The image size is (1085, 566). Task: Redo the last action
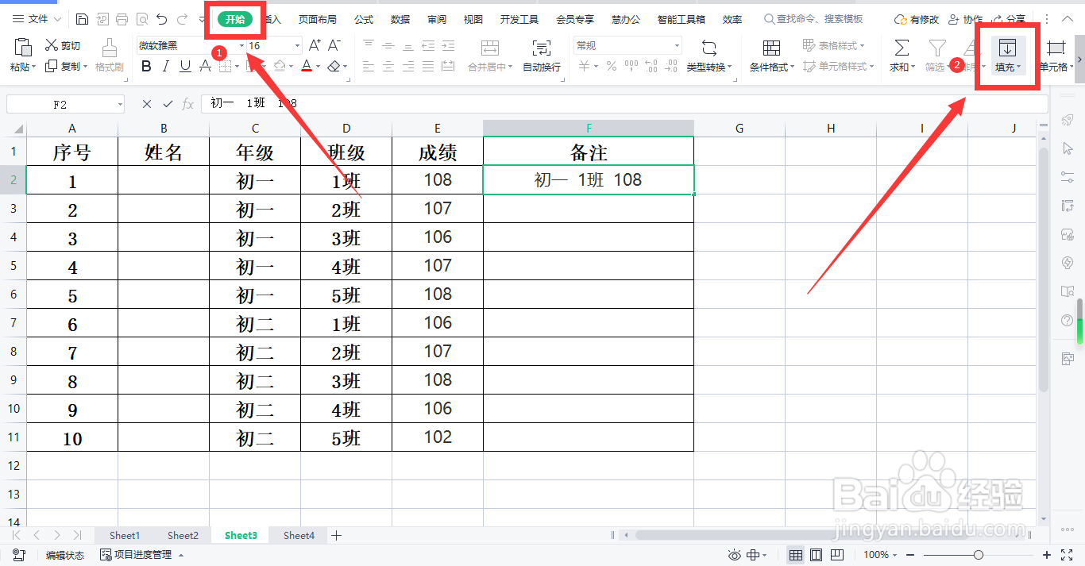tap(183, 19)
